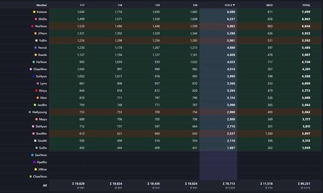Click the All summary row label

(45, 185)
